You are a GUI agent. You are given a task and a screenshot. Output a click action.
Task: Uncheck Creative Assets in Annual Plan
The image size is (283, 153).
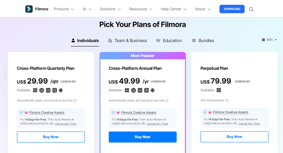113,112
